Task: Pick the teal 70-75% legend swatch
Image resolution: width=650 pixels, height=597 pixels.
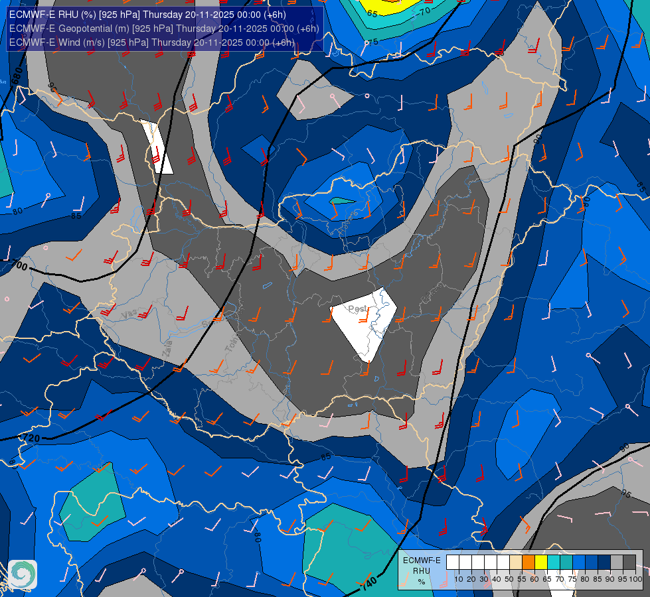Action: (566, 563)
